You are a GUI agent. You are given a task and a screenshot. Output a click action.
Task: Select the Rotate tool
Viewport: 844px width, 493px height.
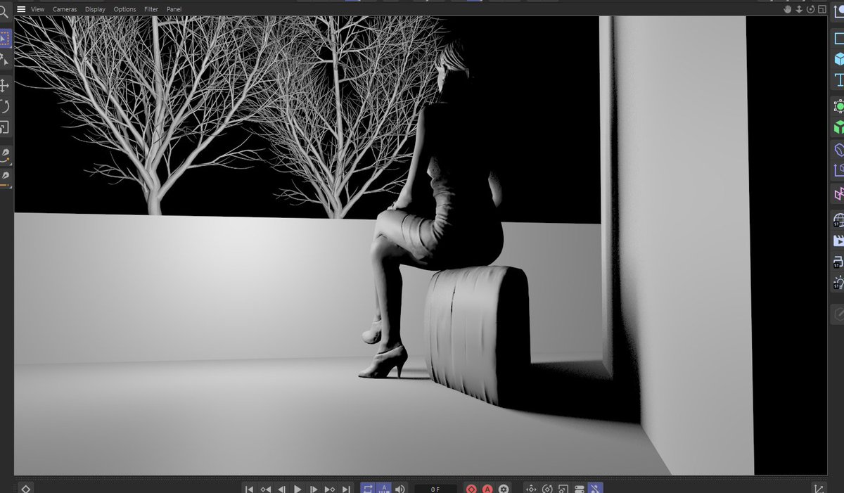(5, 106)
